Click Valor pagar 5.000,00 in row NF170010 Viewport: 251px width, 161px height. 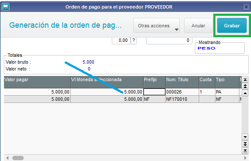(x=37, y=99)
